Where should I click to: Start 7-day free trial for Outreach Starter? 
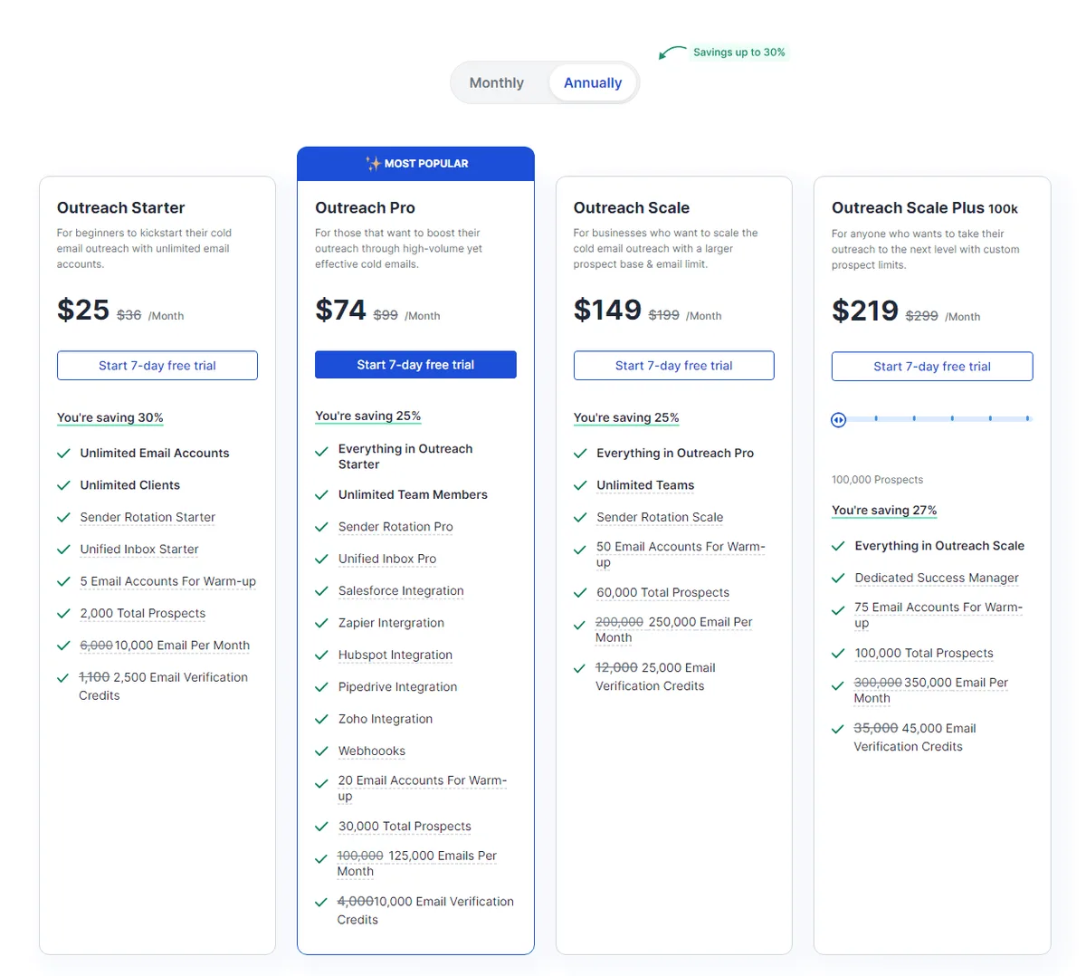[x=157, y=365]
